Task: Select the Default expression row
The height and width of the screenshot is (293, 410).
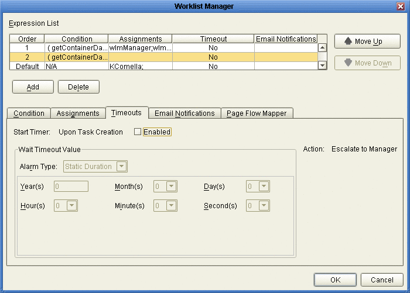Action: click(163, 66)
